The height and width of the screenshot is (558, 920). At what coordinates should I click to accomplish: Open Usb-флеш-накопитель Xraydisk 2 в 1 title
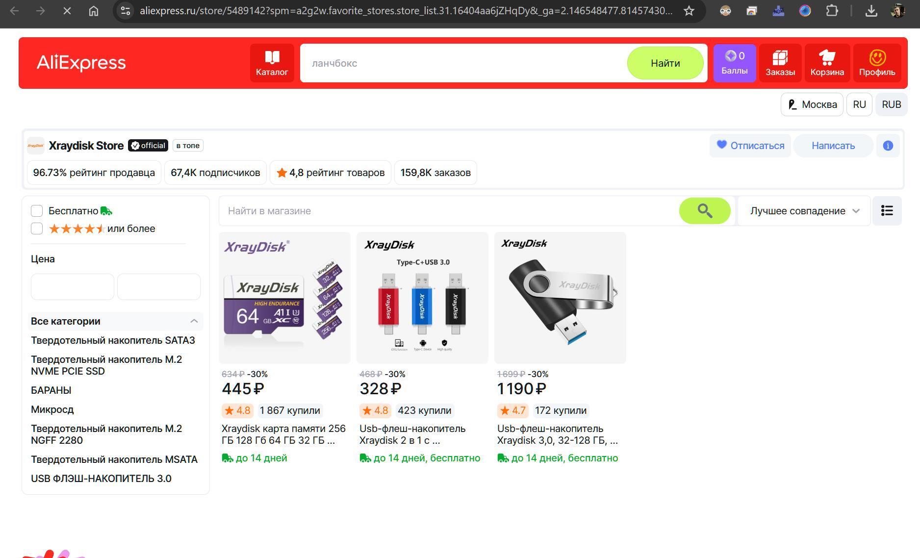coord(412,434)
